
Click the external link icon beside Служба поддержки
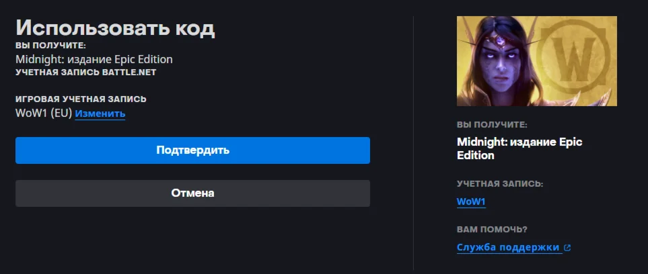(x=567, y=248)
